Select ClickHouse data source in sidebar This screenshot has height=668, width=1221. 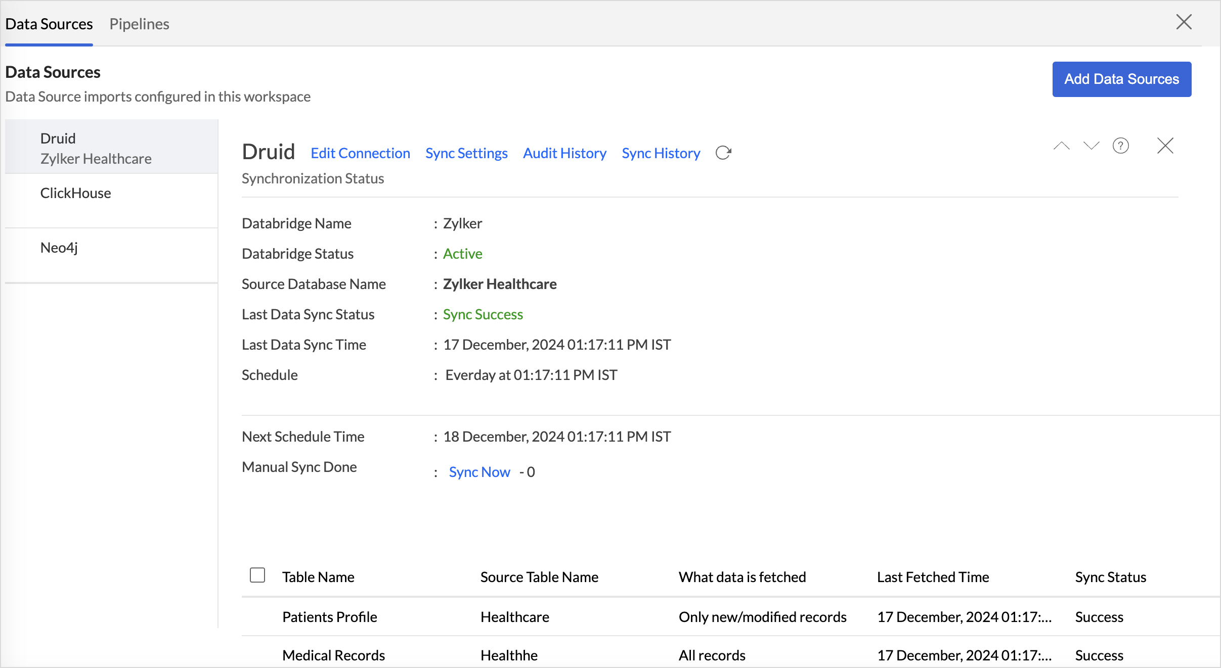point(76,193)
